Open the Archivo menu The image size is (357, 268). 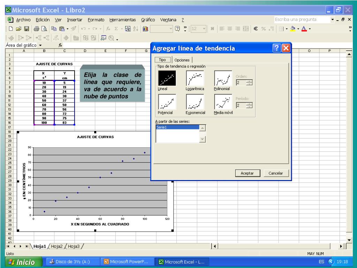pyautogui.click(x=23, y=20)
